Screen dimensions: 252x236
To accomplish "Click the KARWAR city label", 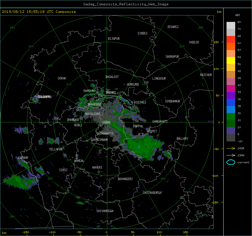I will [23, 158].
